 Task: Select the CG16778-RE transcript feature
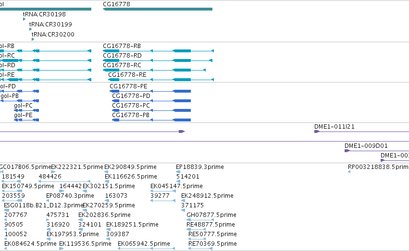coord(161,80)
